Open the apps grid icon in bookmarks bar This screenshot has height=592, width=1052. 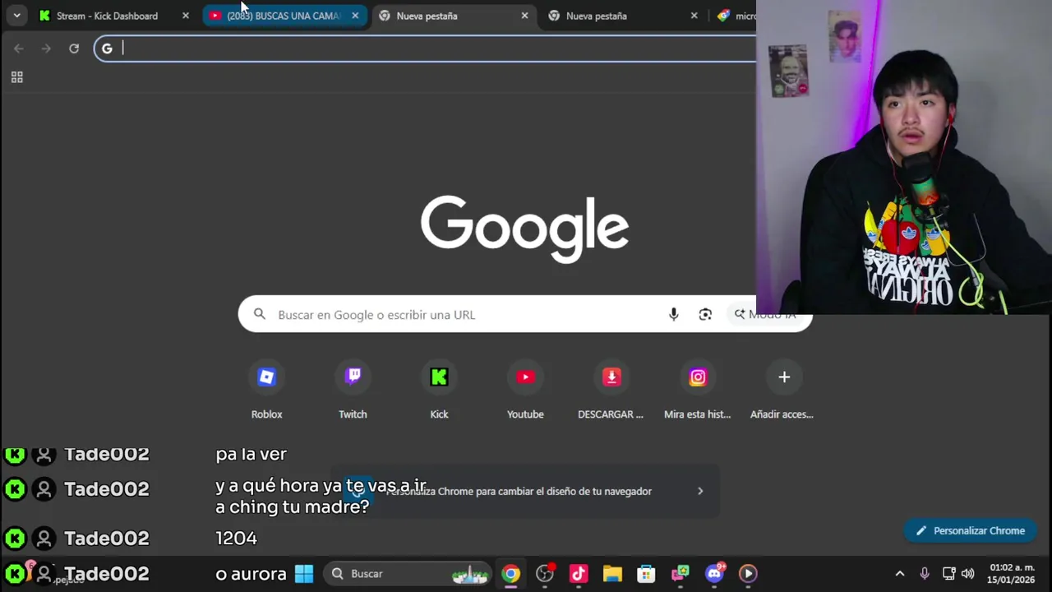coord(16,77)
